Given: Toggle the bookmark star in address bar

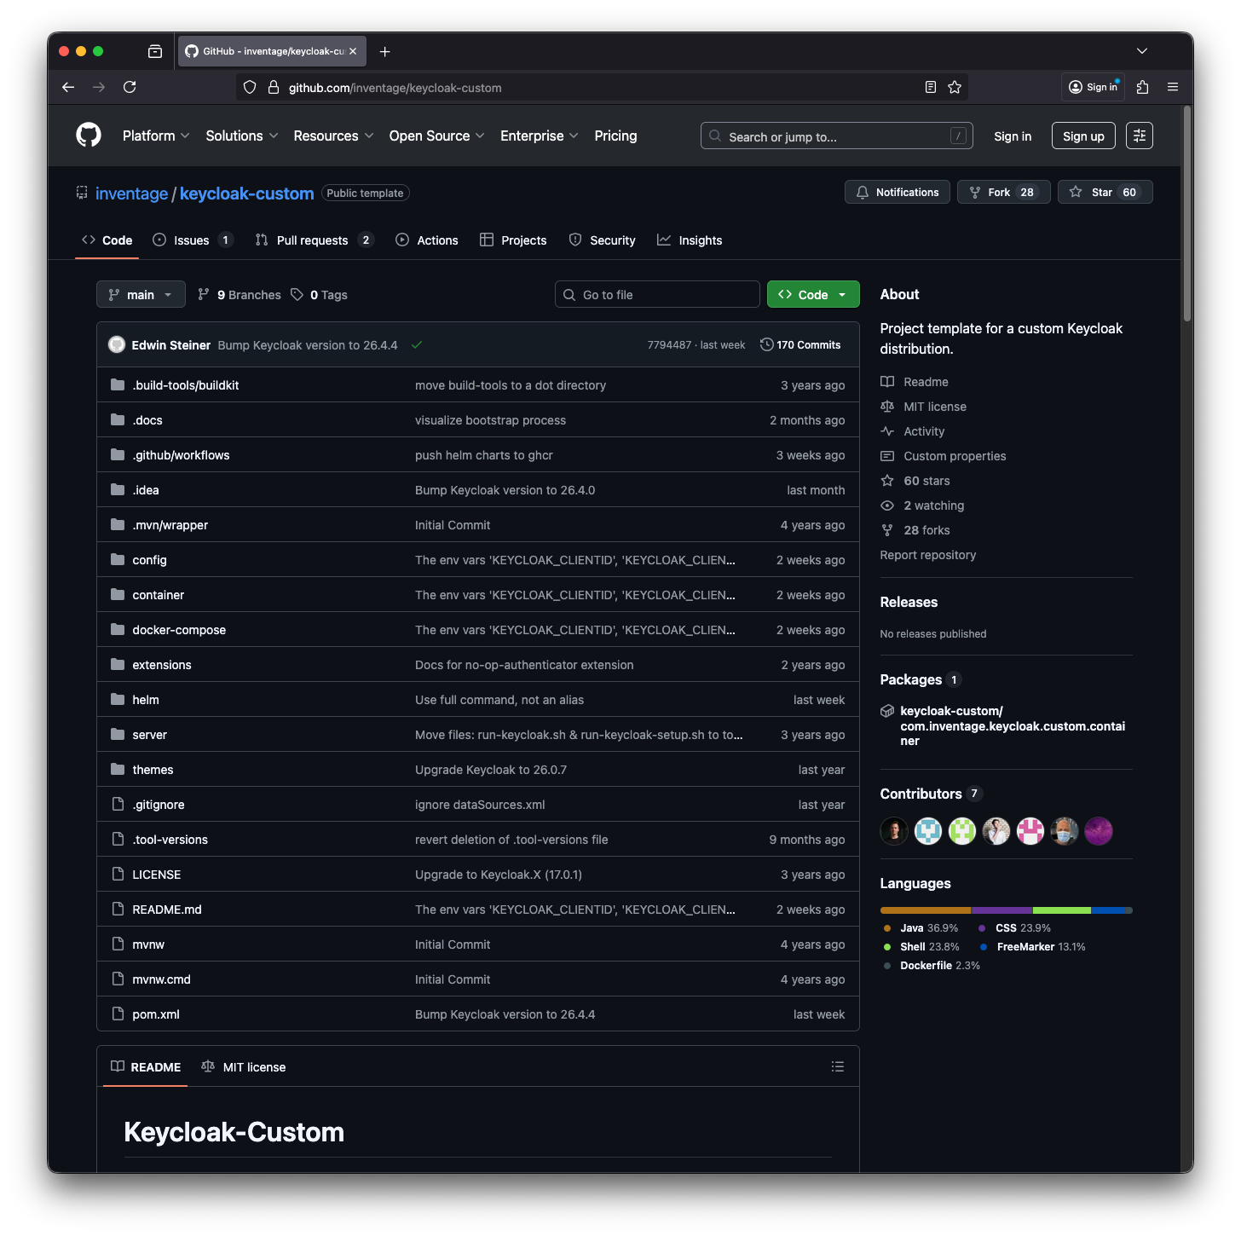Looking at the screenshot, I should pos(954,86).
